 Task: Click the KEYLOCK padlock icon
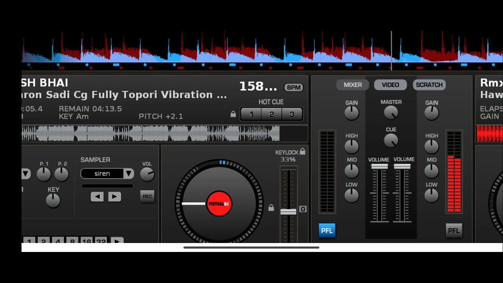302,151
